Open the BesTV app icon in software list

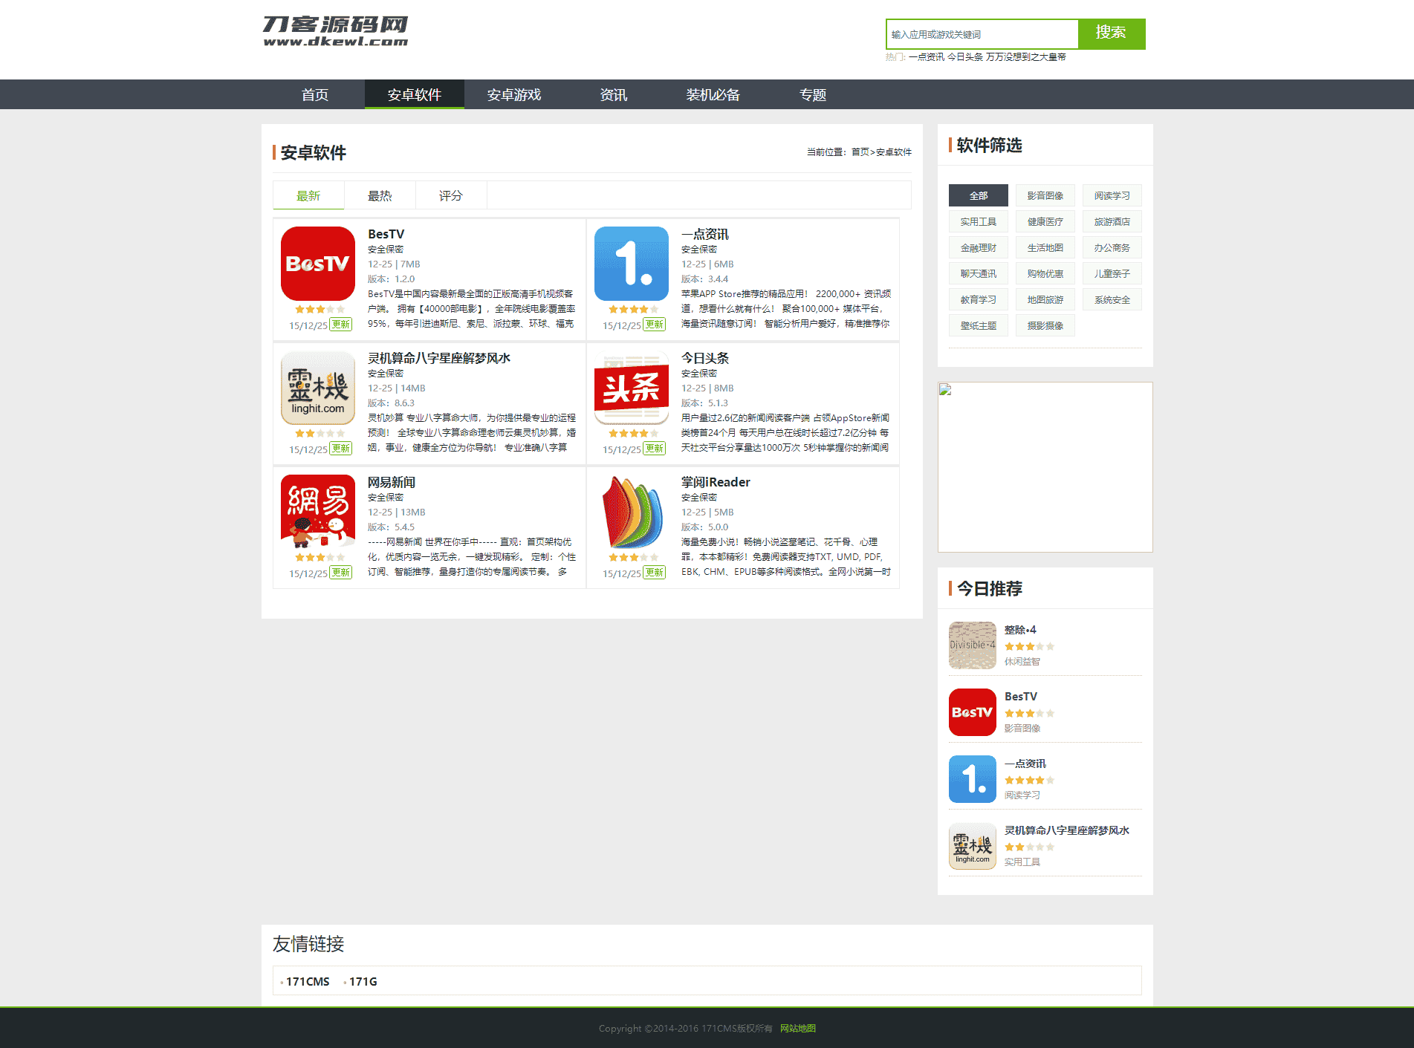click(318, 264)
